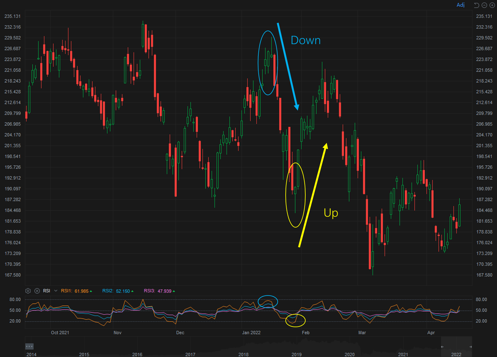The width and height of the screenshot is (497, 357).
Task: Click the 20.00 RSI level on right axis
Action: click(x=481, y=321)
